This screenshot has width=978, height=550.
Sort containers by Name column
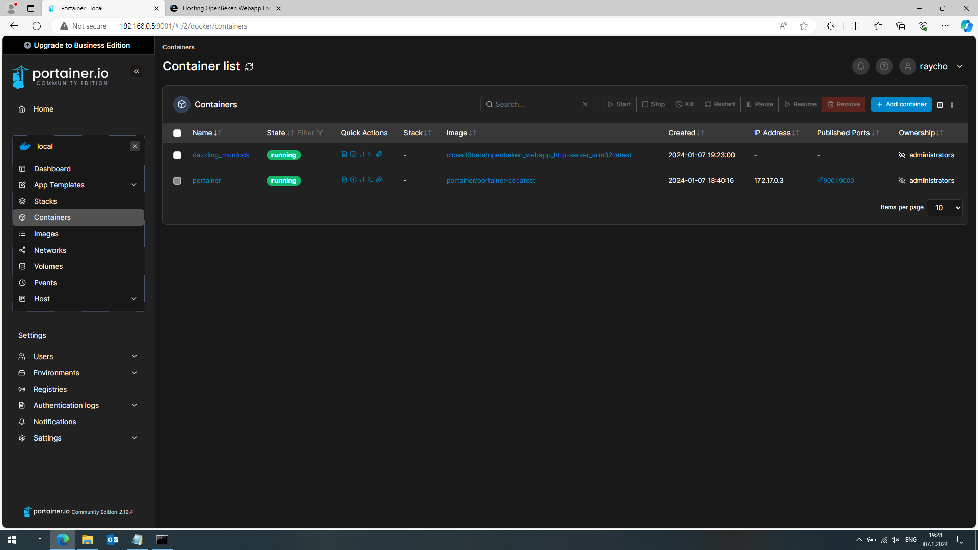tap(207, 133)
